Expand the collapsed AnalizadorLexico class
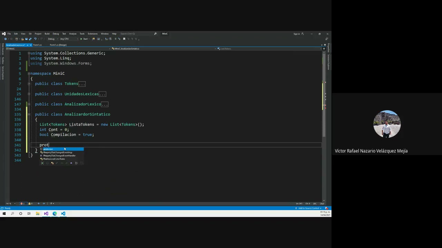The width and height of the screenshot is (442, 248). click(x=29, y=104)
